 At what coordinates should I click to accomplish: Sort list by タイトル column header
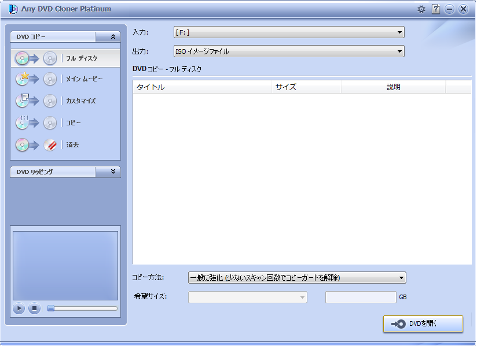point(202,87)
